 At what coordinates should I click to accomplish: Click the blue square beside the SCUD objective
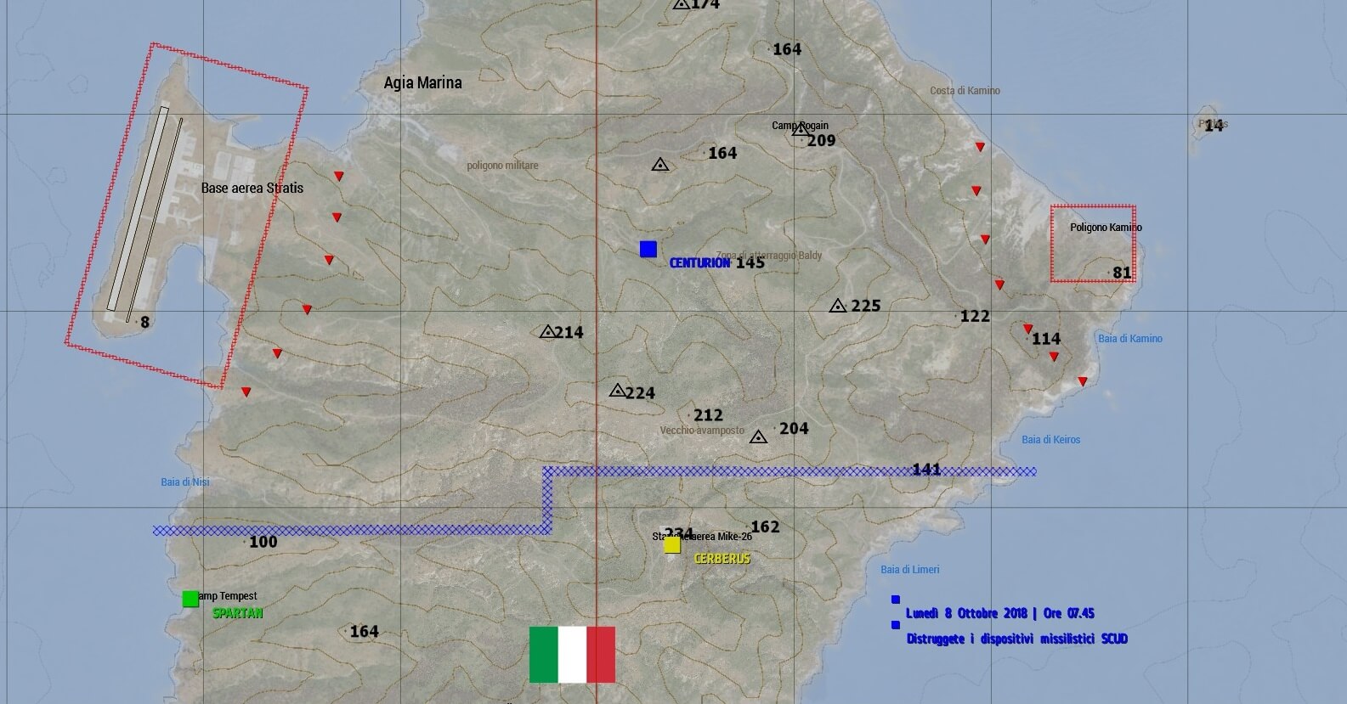click(896, 625)
